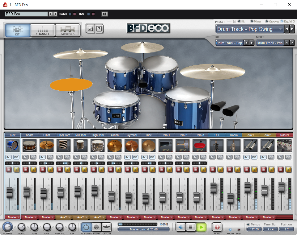The height and width of the screenshot is (235, 297).
Task: Select the Cymbal channel thumbnail
Action: point(132,145)
